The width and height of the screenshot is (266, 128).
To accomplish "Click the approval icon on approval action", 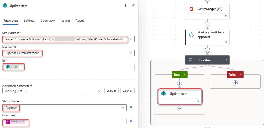I will [x=191, y=35].
